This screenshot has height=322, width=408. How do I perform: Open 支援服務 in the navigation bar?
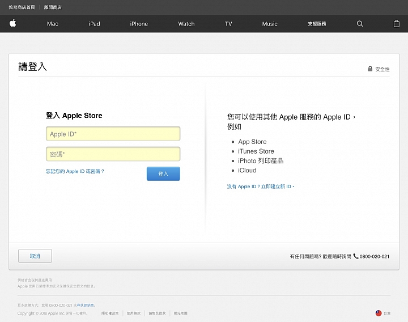[317, 24]
